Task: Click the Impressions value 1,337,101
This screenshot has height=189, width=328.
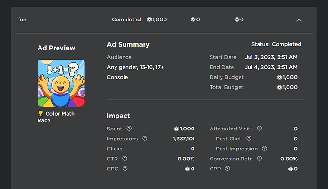Action: [183, 139]
